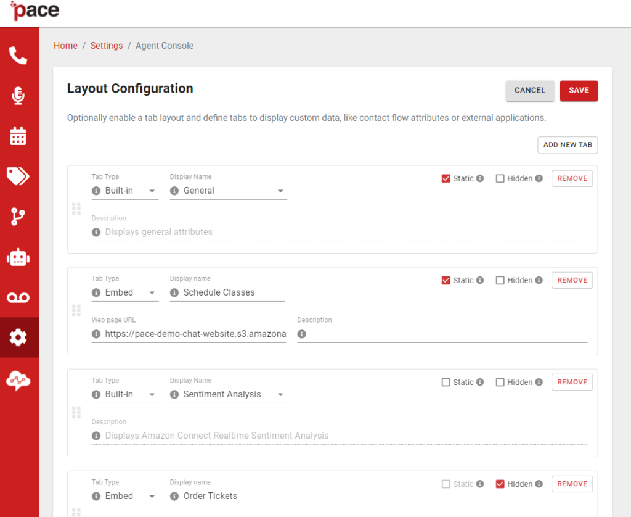This screenshot has height=517, width=631.
Task: Click Hidden info icon for Sentiment Analysis
Action: pyautogui.click(x=539, y=382)
